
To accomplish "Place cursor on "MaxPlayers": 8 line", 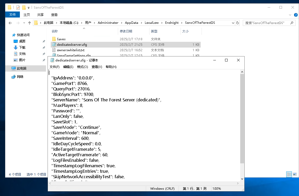I will [67, 105].
